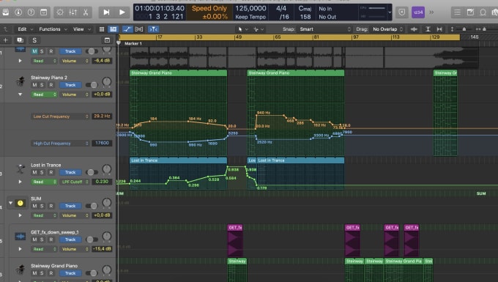
Task: Open the Editors scissors icon
Action: (x=86, y=12)
